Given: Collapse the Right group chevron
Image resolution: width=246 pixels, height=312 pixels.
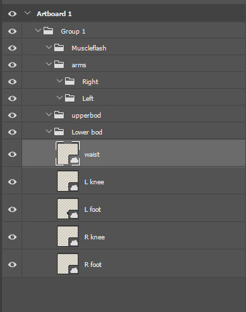Looking at the screenshot, I should click(x=60, y=81).
